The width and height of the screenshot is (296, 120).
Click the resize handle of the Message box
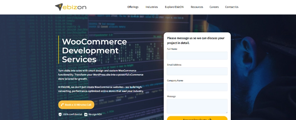pyautogui.click(x=226, y=112)
